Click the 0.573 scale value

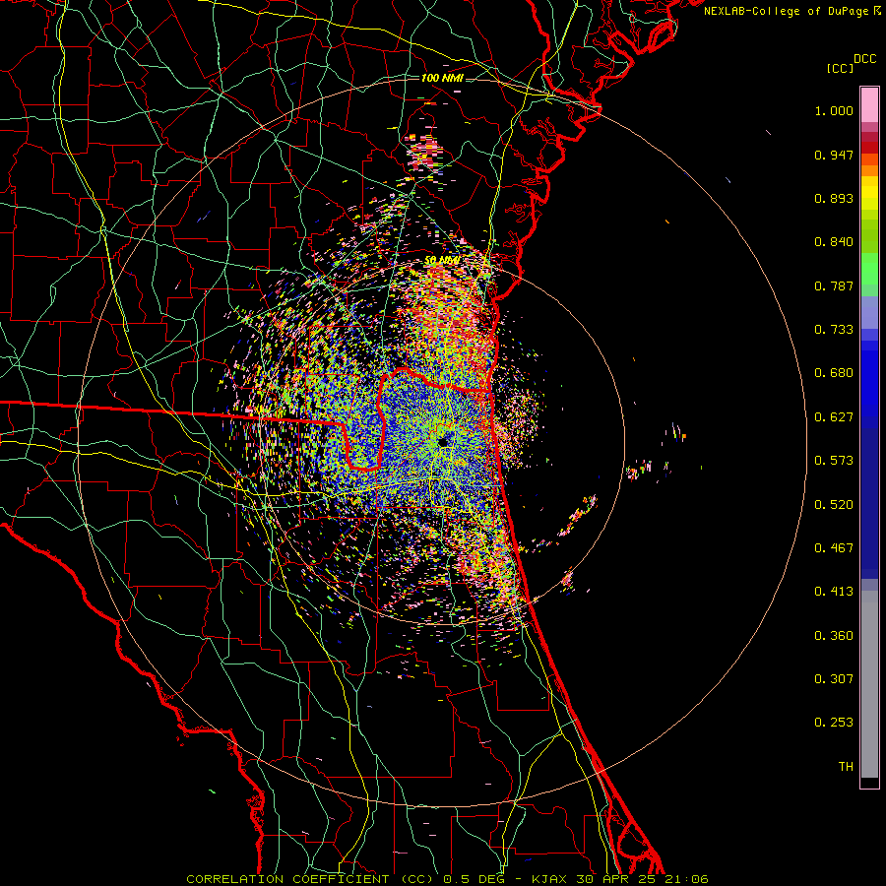(x=834, y=461)
